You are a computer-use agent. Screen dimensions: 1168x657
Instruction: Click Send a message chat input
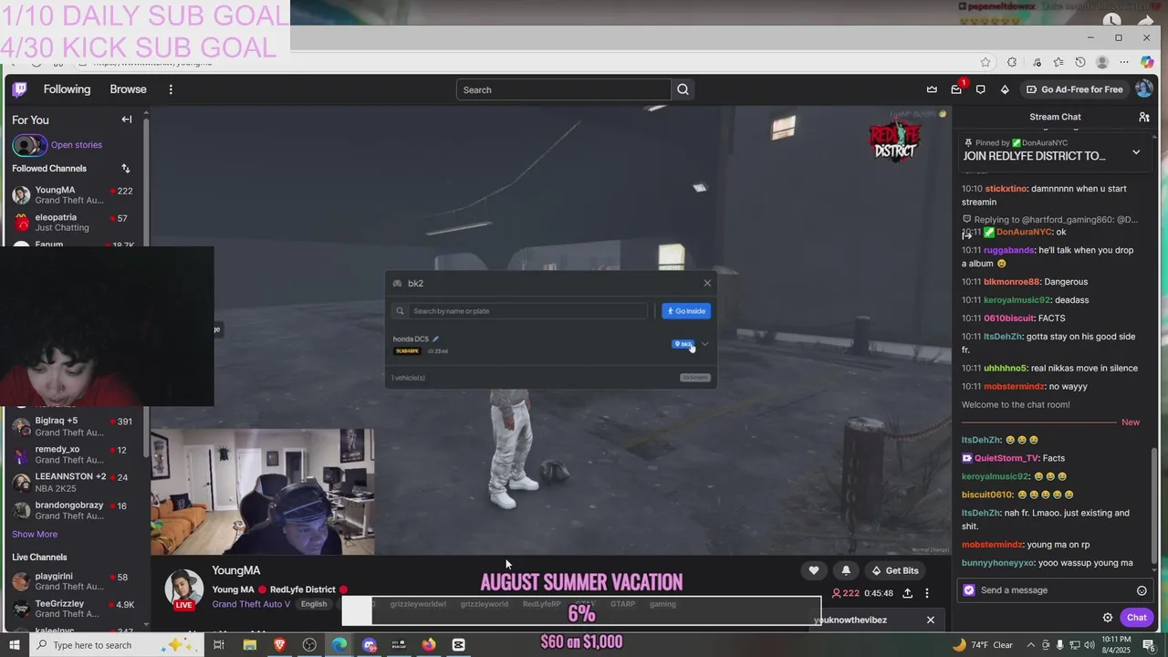coord(1055,590)
